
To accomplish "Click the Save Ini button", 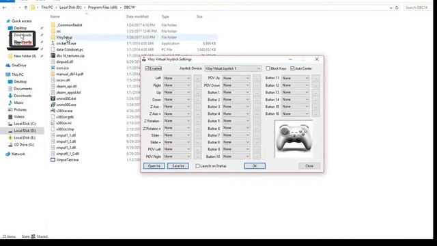I will (178, 166).
